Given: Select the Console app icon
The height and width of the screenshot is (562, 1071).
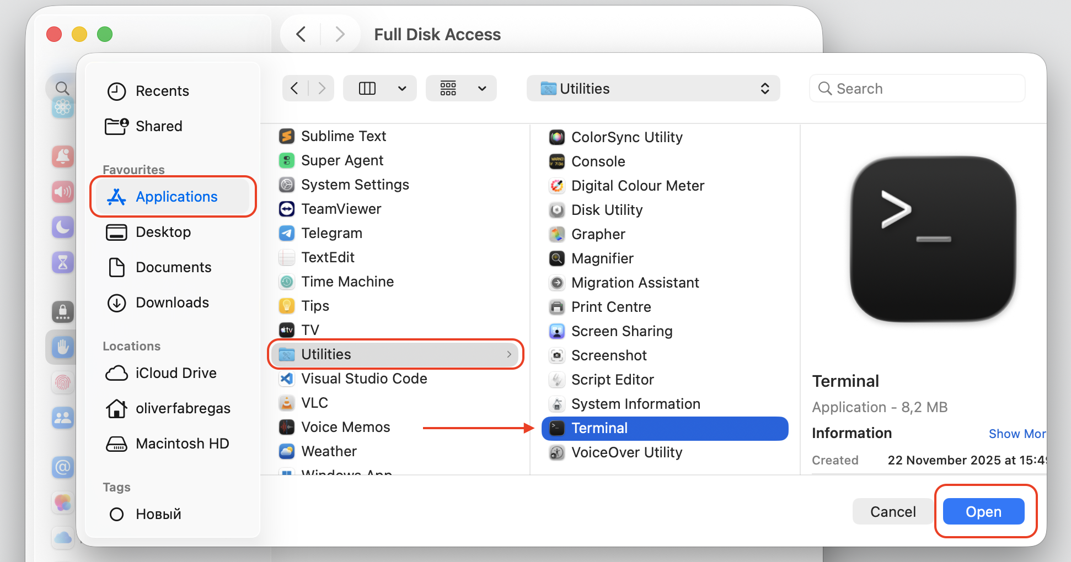Looking at the screenshot, I should click(x=557, y=161).
